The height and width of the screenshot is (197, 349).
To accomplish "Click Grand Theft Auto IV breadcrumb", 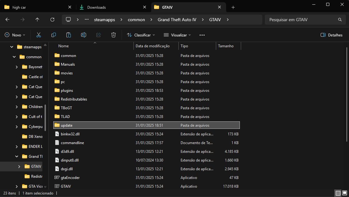I will (177, 20).
